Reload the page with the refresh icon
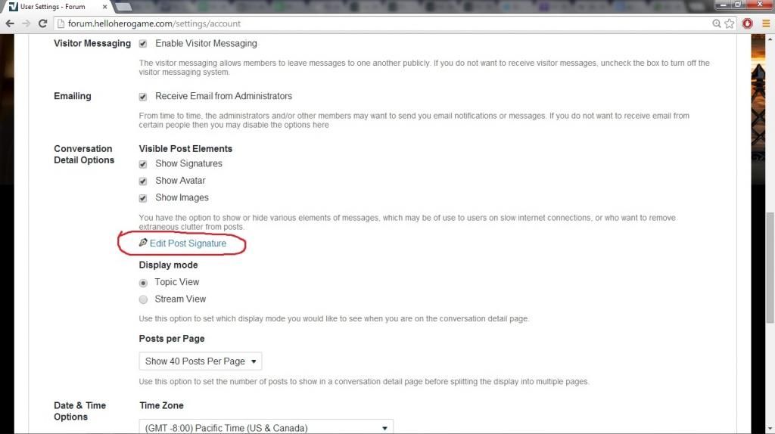This screenshot has width=775, height=434. pos(42,23)
